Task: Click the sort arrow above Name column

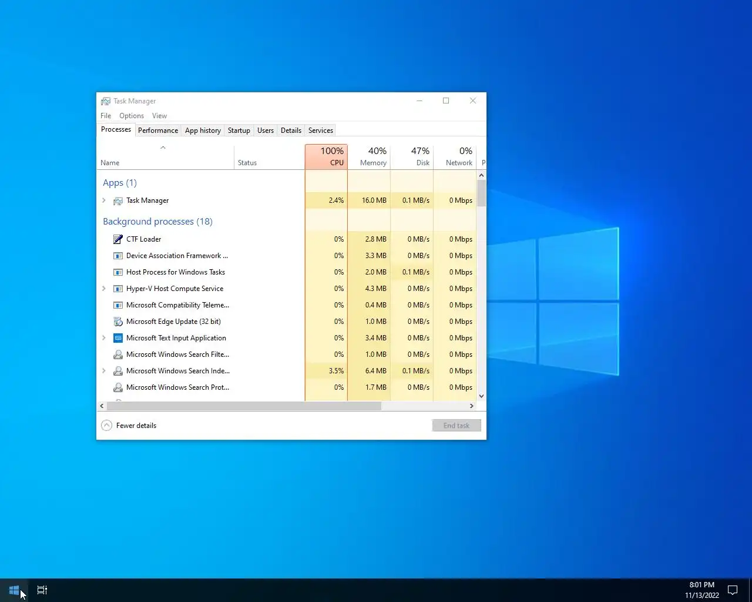Action: pyautogui.click(x=163, y=148)
